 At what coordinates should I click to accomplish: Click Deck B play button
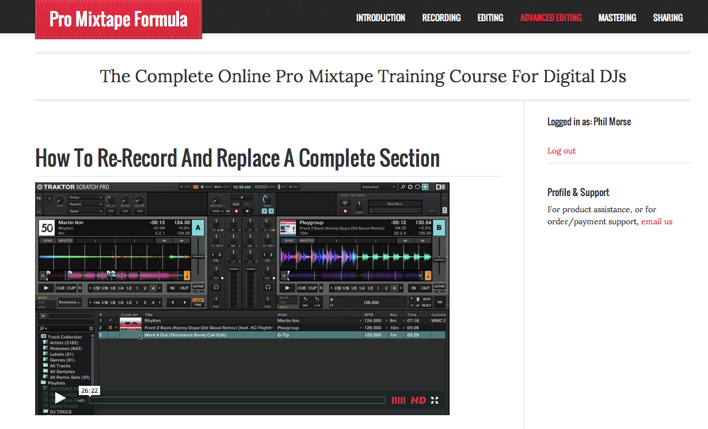click(x=286, y=288)
